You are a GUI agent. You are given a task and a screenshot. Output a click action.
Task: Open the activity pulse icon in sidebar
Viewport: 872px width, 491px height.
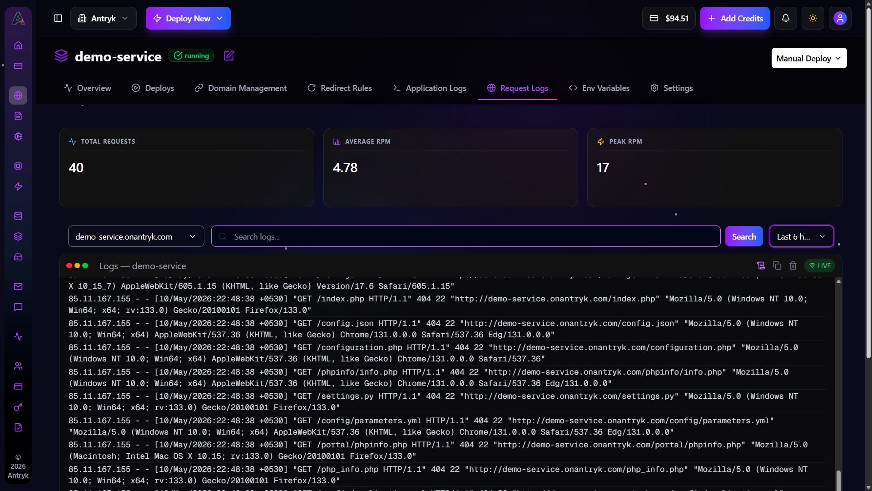18,336
